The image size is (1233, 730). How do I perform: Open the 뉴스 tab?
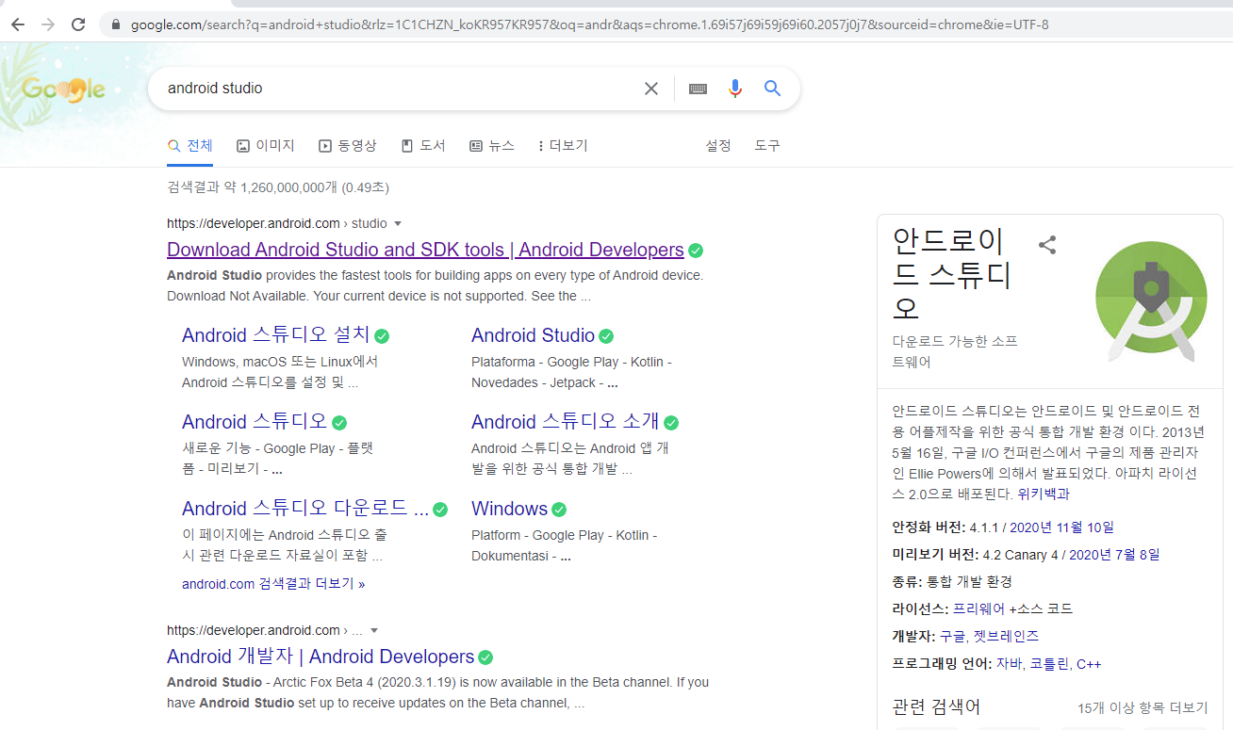click(x=492, y=146)
